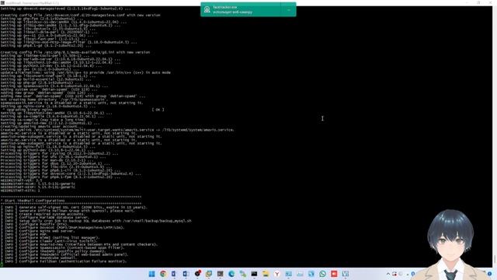The height and width of the screenshot is (280, 497).
Task: Select the "update-alternatives: using /usr/bin/g++" line
Action: coord(85,72)
